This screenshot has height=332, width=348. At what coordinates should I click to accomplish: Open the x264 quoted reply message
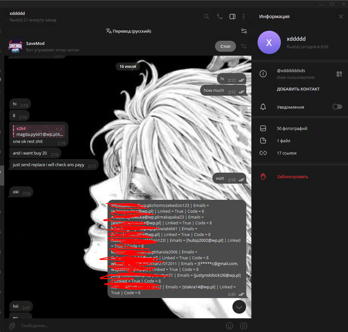(39, 131)
